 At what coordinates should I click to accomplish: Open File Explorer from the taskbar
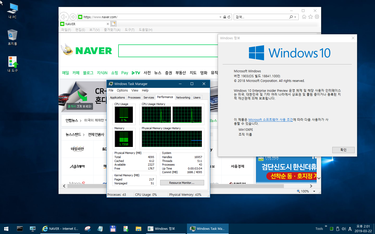pos(139,229)
